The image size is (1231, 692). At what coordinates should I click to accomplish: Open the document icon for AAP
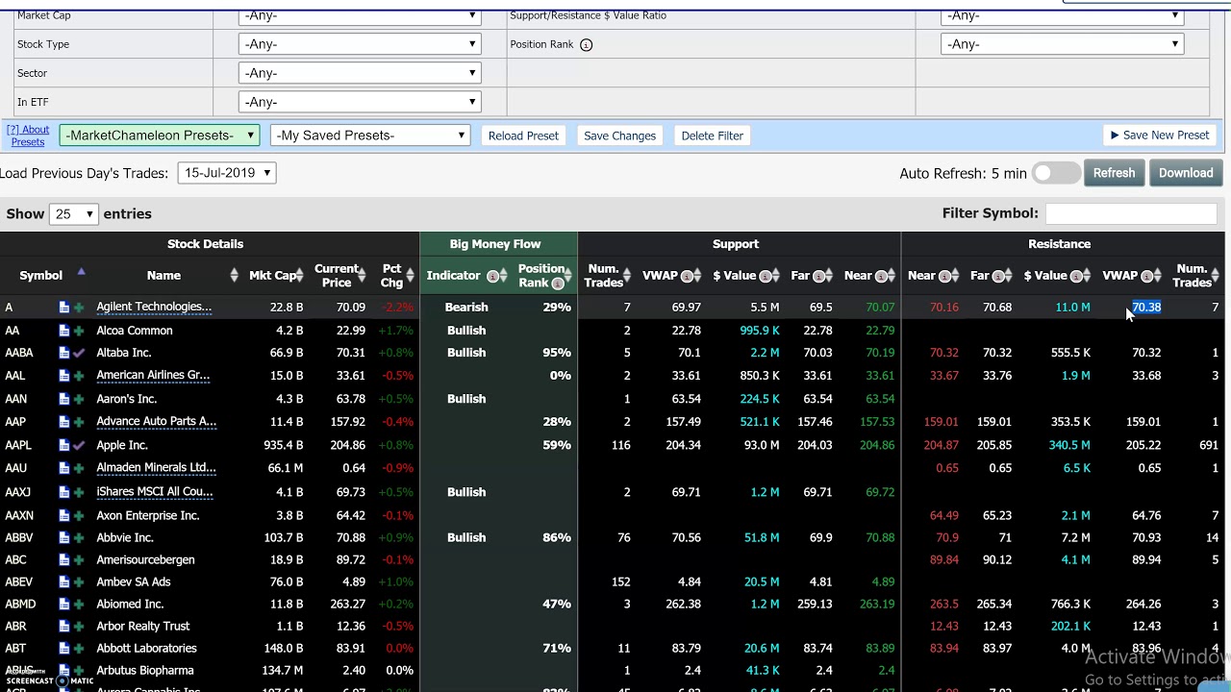pos(64,422)
